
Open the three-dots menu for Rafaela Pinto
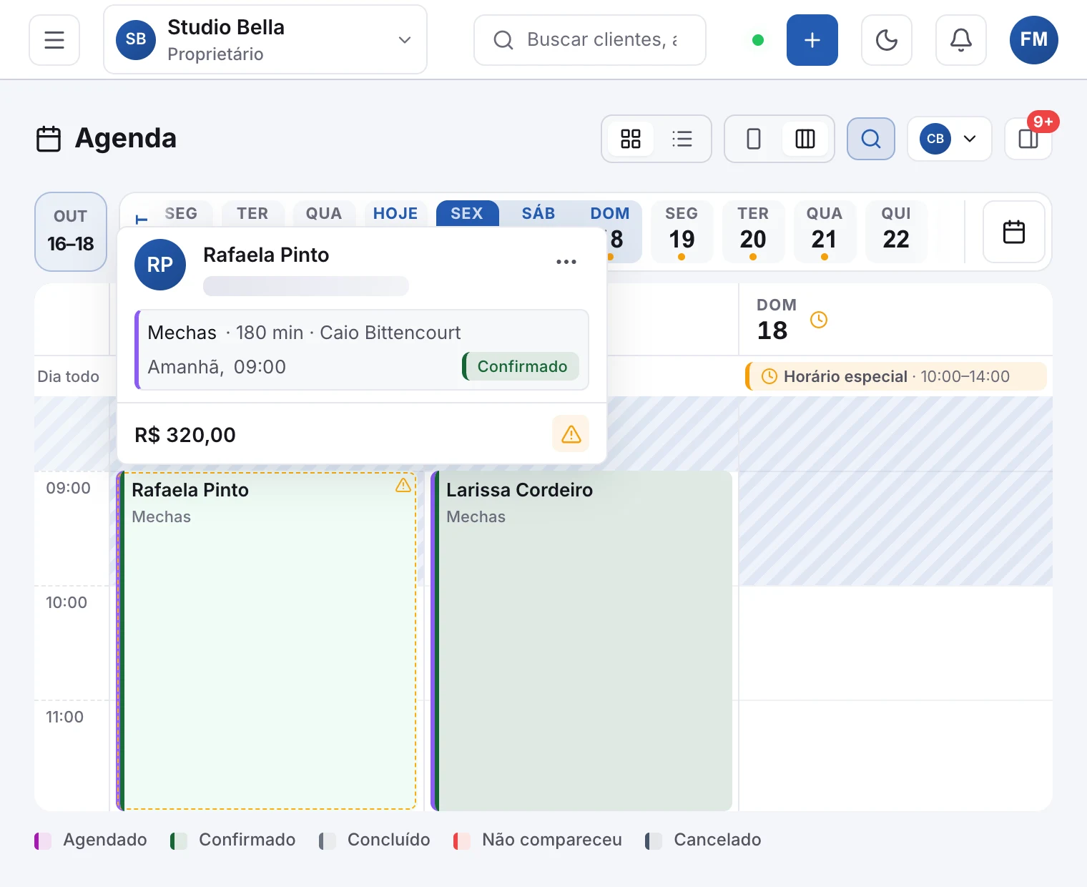(566, 262)
